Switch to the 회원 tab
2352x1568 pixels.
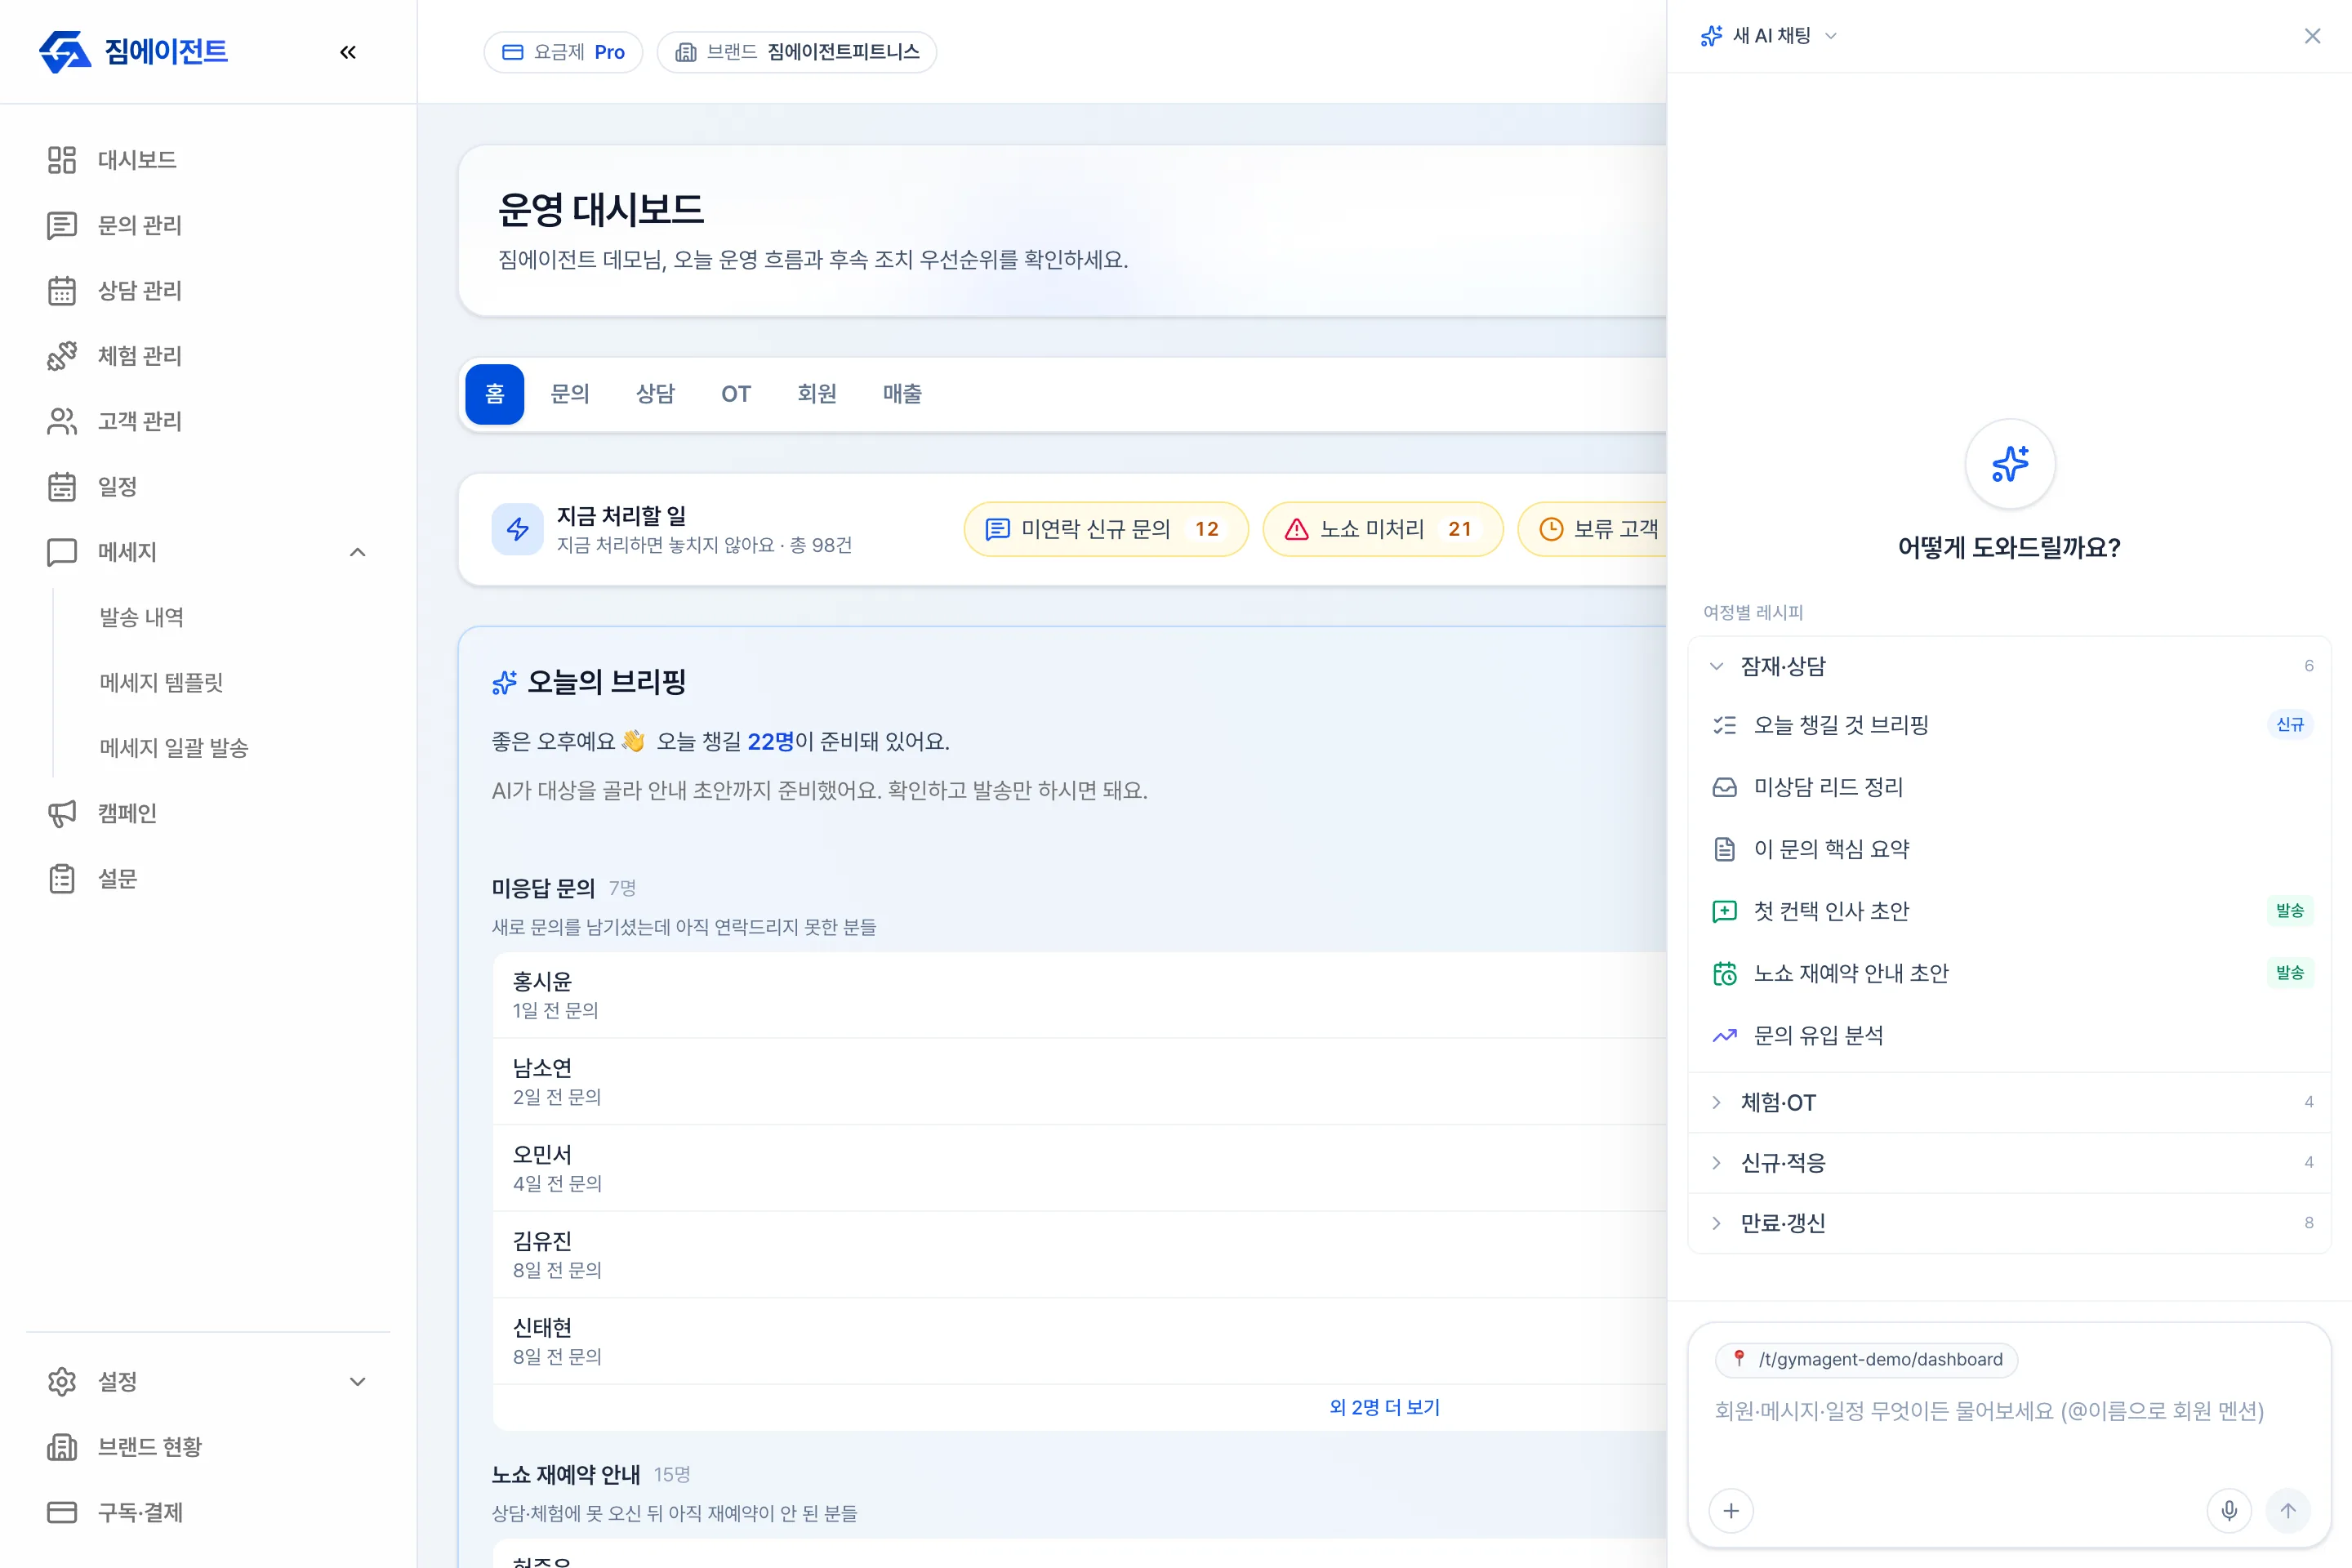pos(817,394)
